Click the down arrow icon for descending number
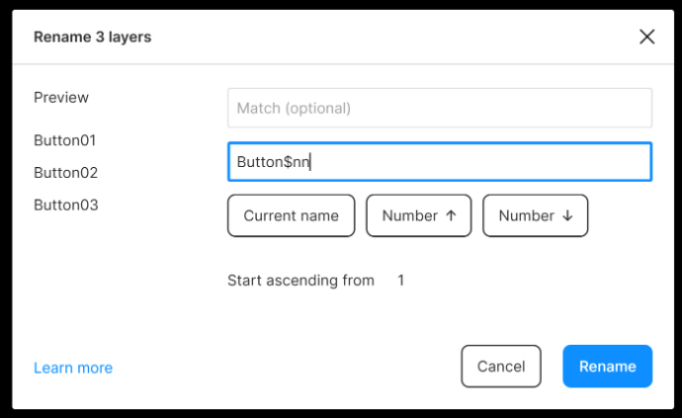Image resolution: width=682 pixels, height=418 pixels. (x=567, y=215)
